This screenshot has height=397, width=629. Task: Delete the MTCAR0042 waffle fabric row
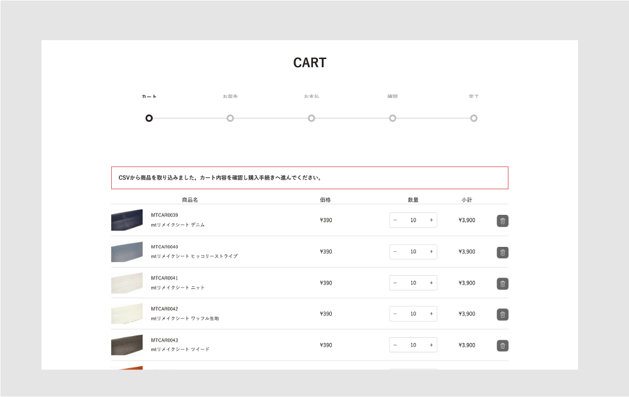pos(503,314)
